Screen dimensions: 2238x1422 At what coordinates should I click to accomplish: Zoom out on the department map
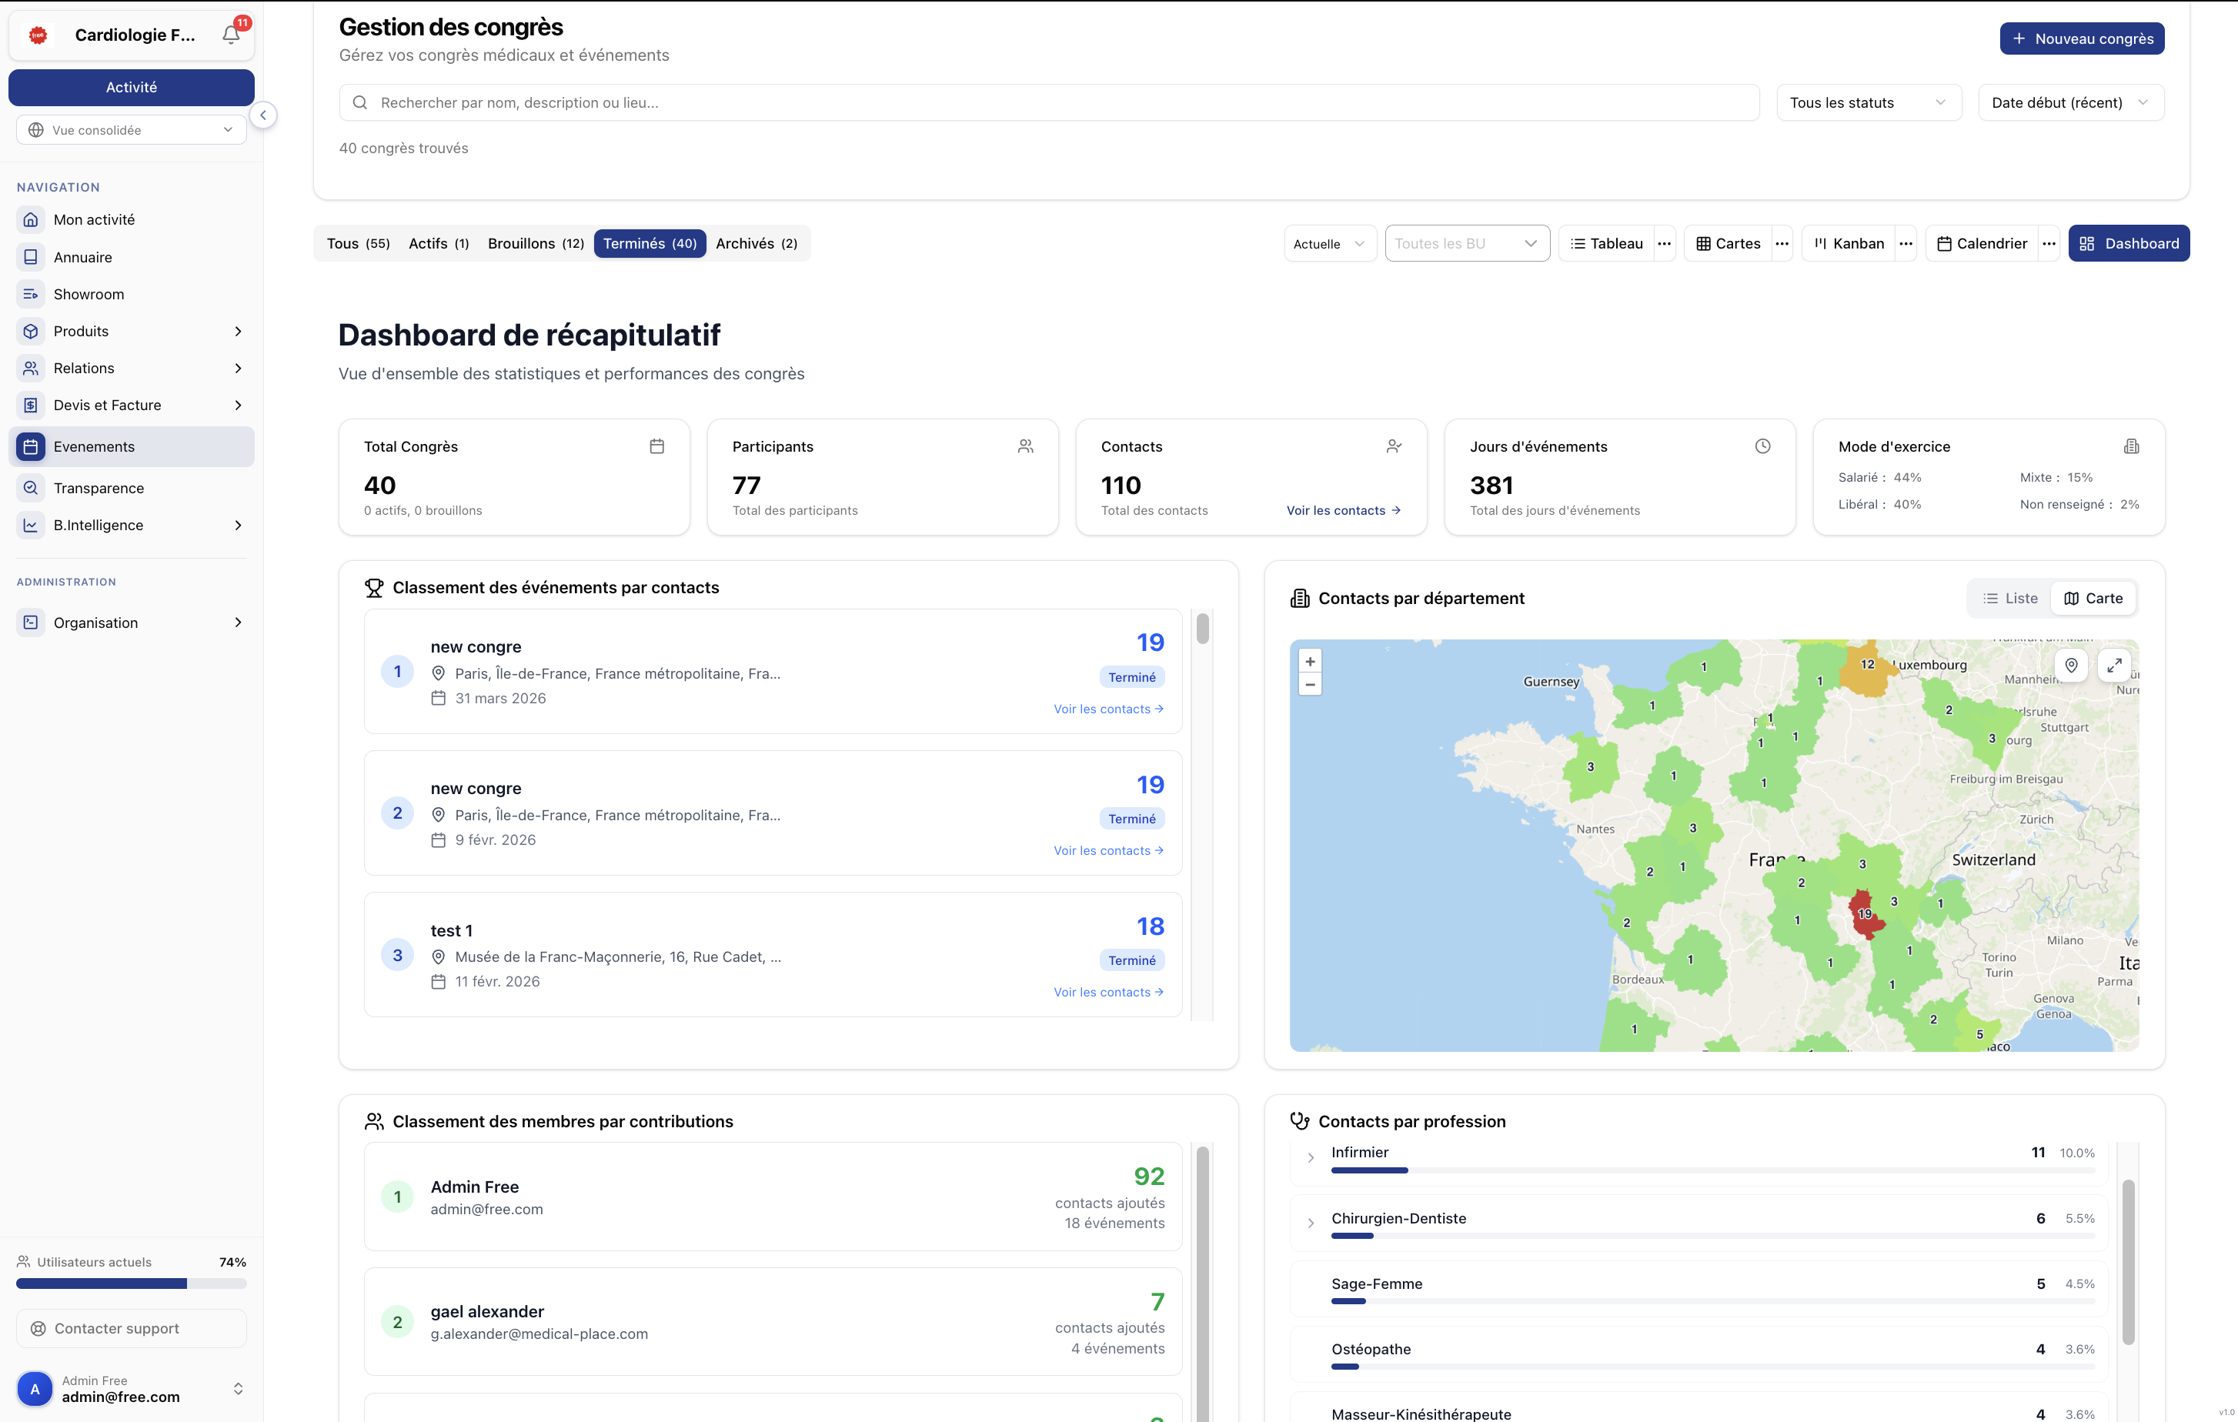tap(1310, 685)
